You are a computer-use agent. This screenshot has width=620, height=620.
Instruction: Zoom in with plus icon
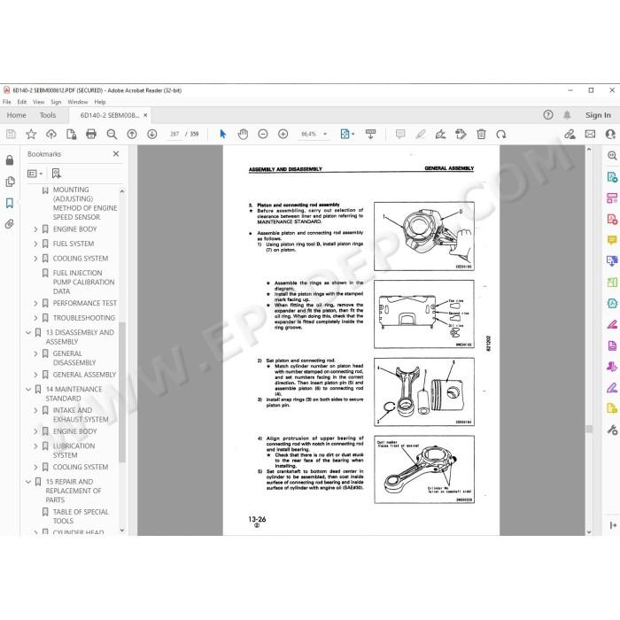(283, 135)
